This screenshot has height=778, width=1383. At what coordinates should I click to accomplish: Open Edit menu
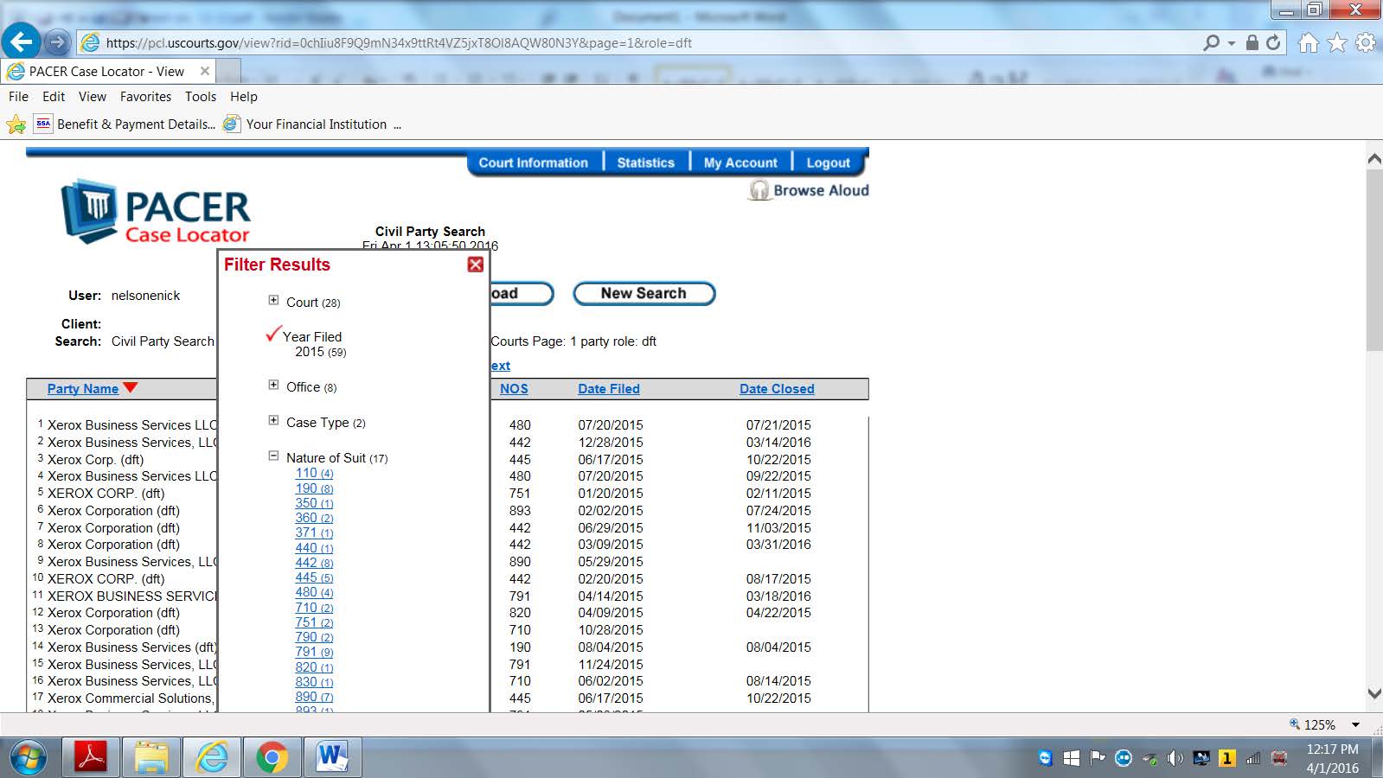click(54, 97)
